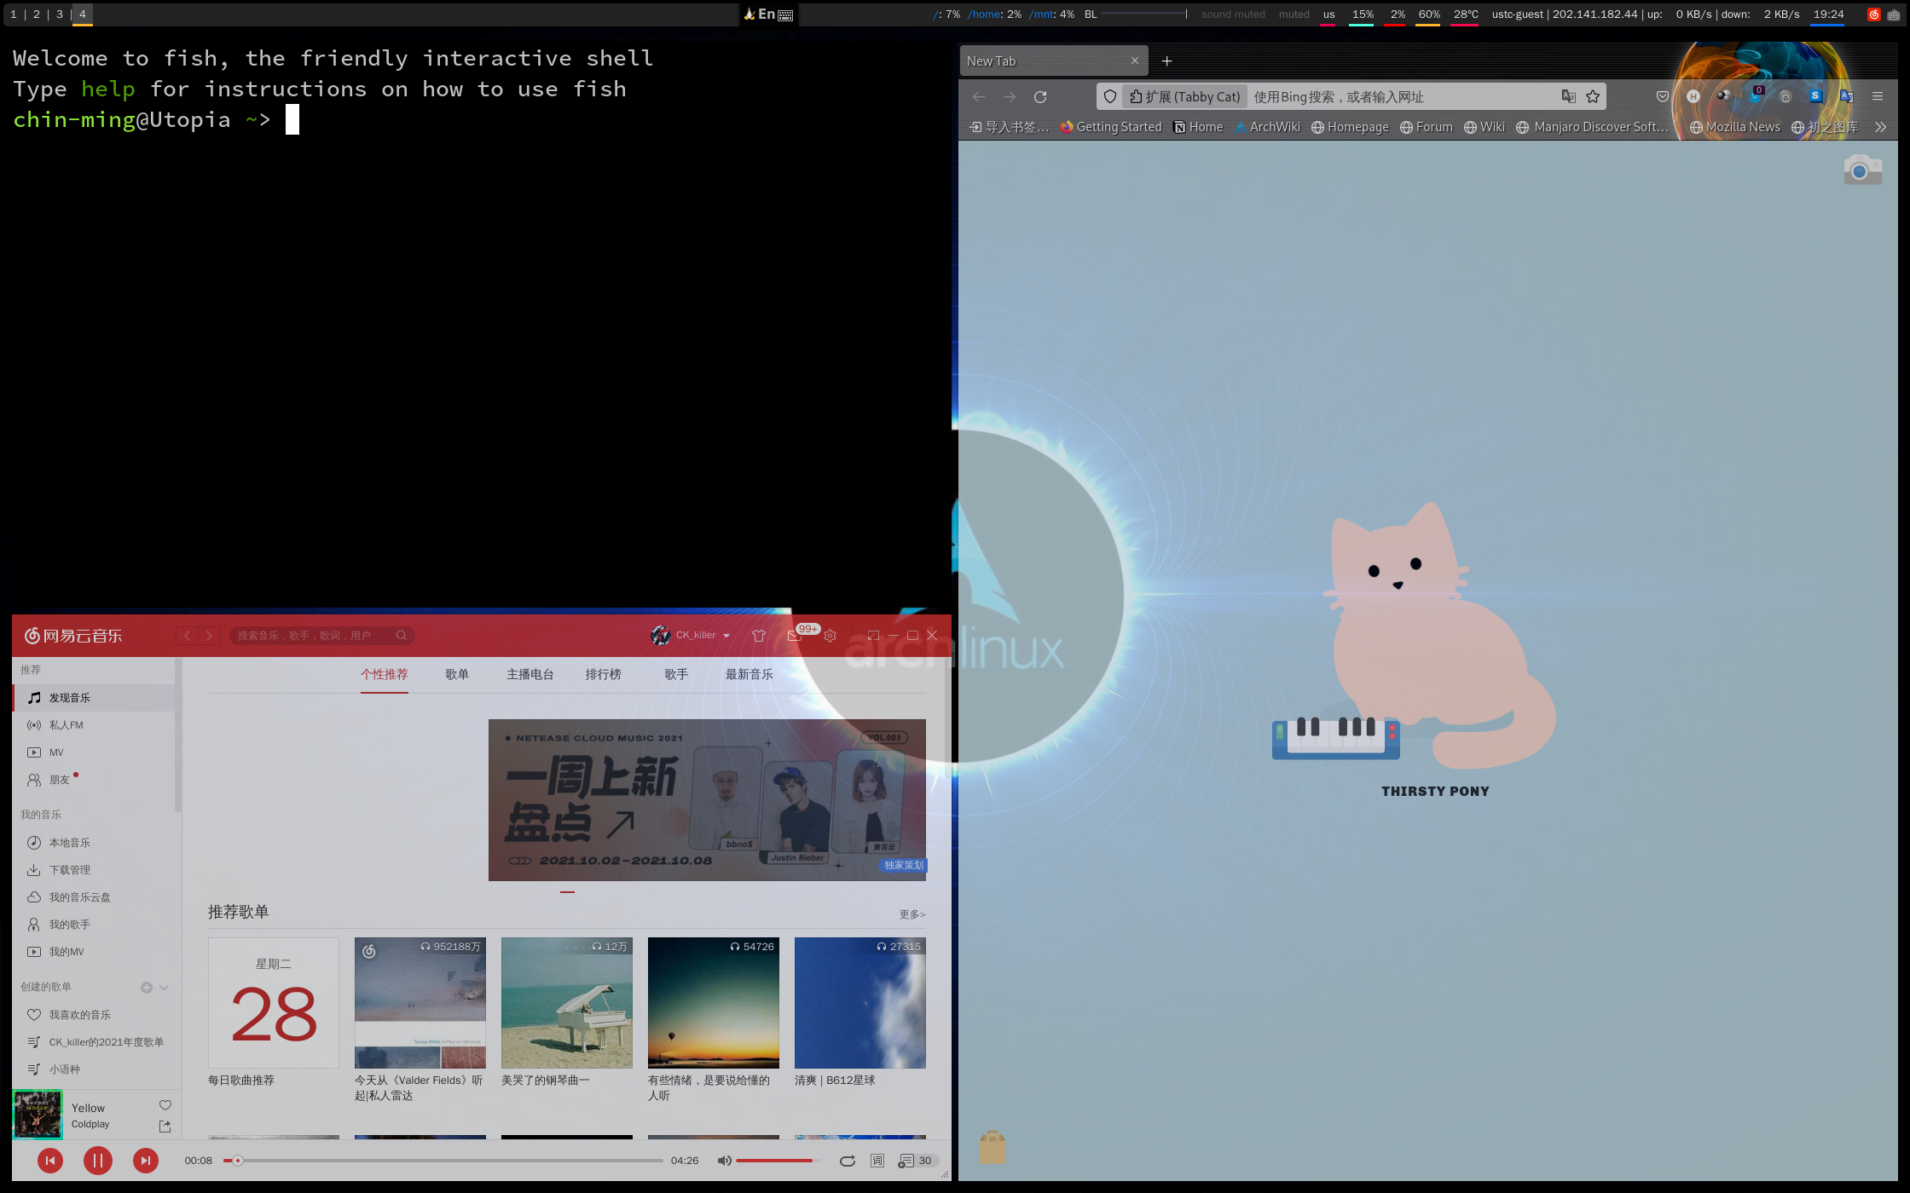Go forward in NetEase Music navigation
This screenshot has width=1910, height=1193.
pyautogui.click(x=209, y=636)
